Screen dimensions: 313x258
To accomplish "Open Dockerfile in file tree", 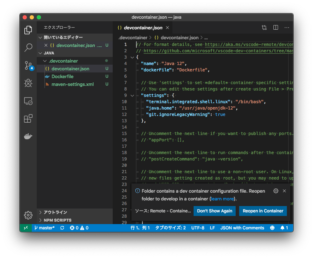I will point(75,76).
